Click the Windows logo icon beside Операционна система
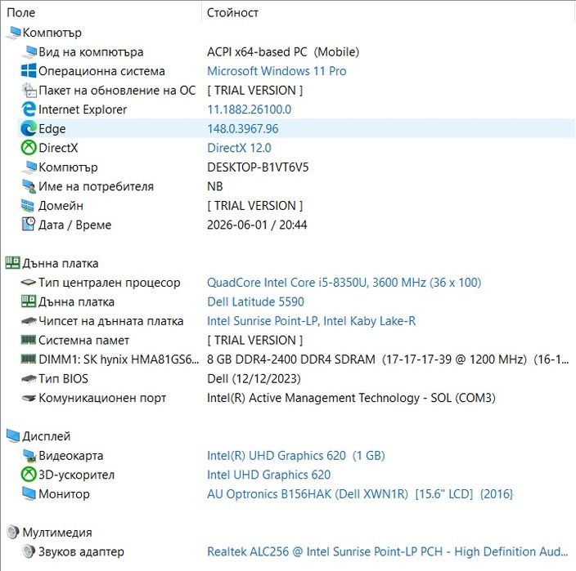Screen dimensions: 576x571 [x=29, y=71]
